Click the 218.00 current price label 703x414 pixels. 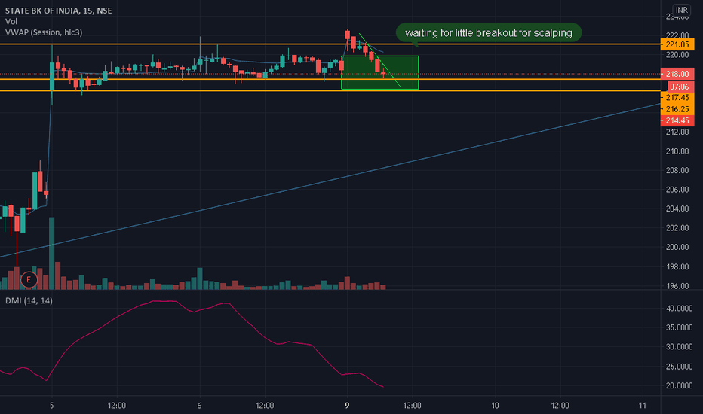pos(677,74)
